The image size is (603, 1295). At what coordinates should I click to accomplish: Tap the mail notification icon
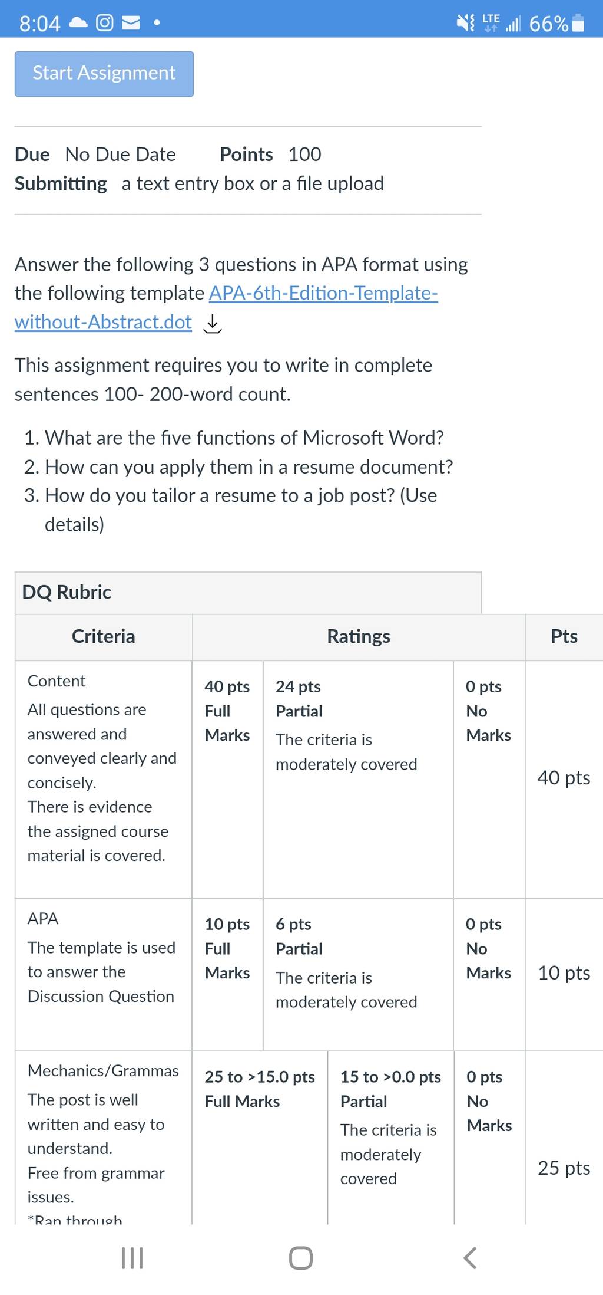coord(131,23)
